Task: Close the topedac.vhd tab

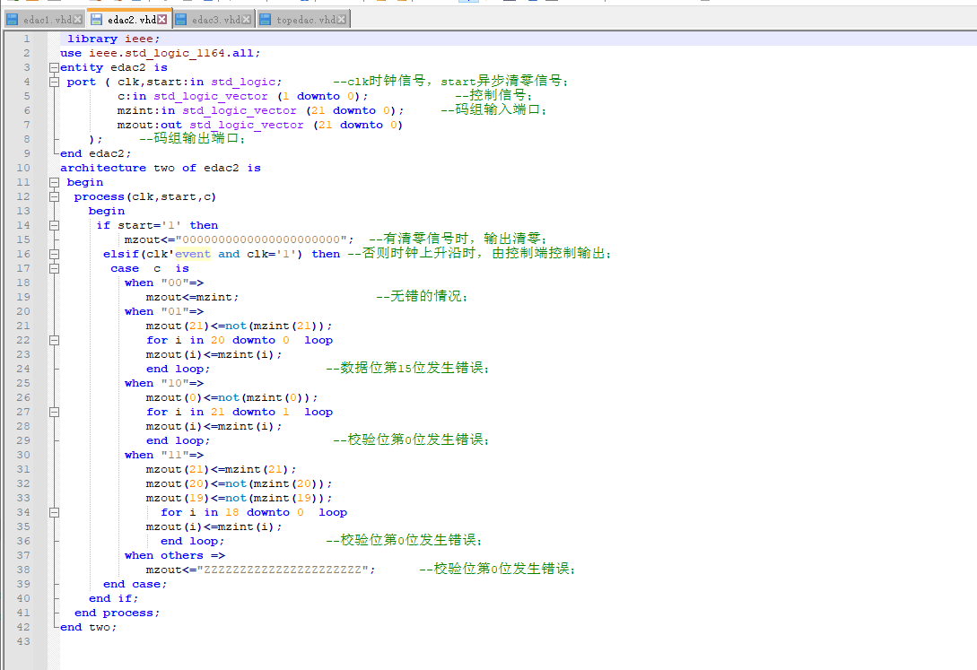Action: 342,20
